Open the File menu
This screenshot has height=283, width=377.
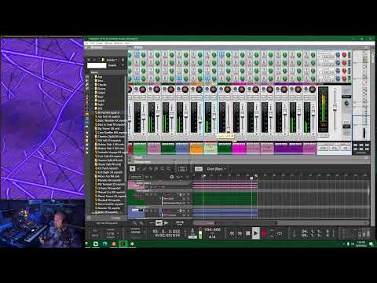tap(86, 43)
